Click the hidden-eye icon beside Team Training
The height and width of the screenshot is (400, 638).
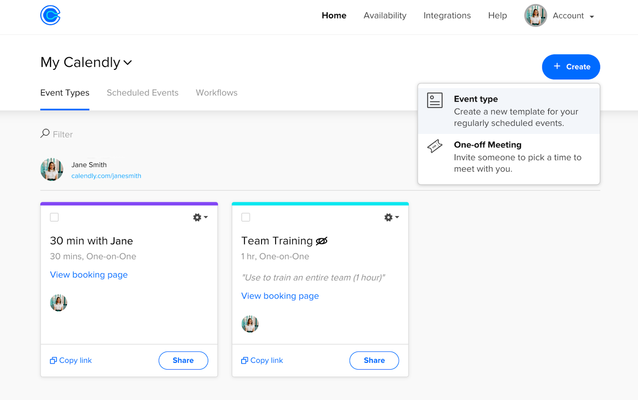click(321, 241)
